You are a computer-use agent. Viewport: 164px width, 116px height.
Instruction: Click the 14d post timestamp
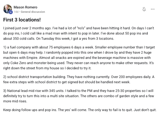pos(16,12)
